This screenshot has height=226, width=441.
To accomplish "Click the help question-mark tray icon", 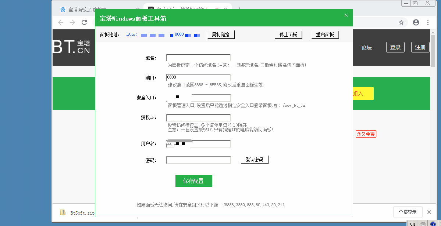I will pos(433,224).
